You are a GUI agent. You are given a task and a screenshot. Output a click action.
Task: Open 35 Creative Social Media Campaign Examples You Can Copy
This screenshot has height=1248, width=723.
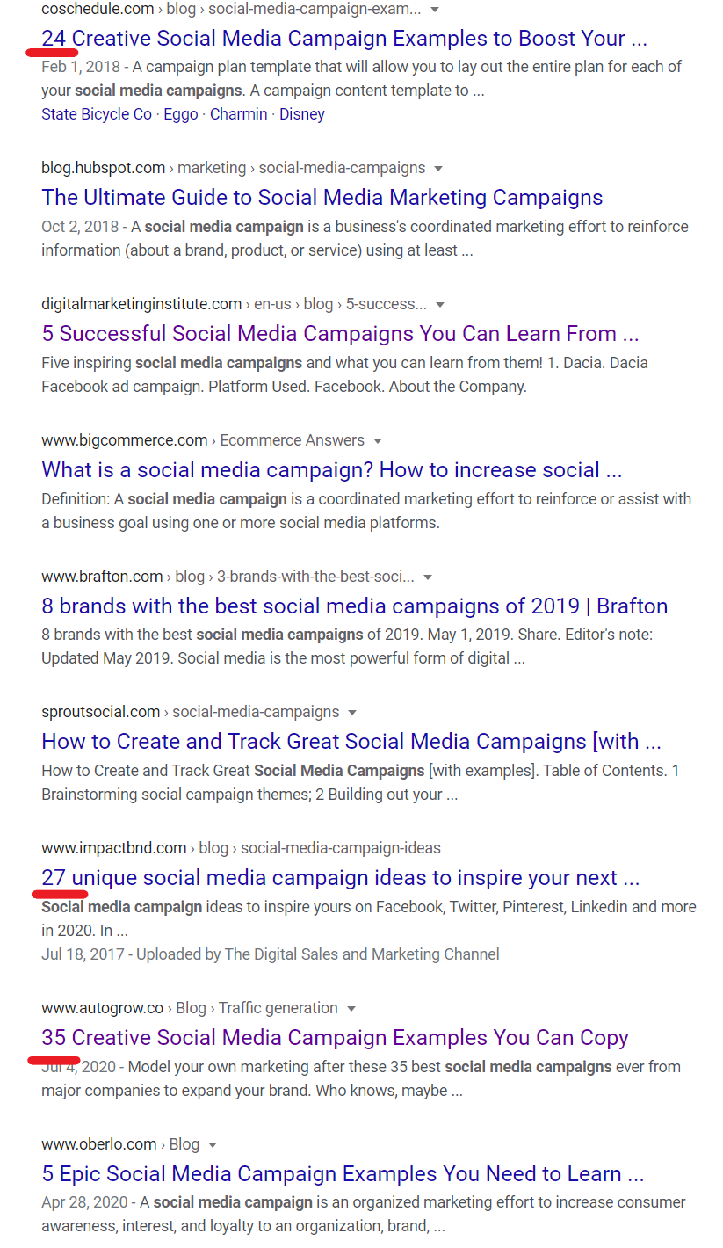pyautogui.click(x=335, y=1038)
